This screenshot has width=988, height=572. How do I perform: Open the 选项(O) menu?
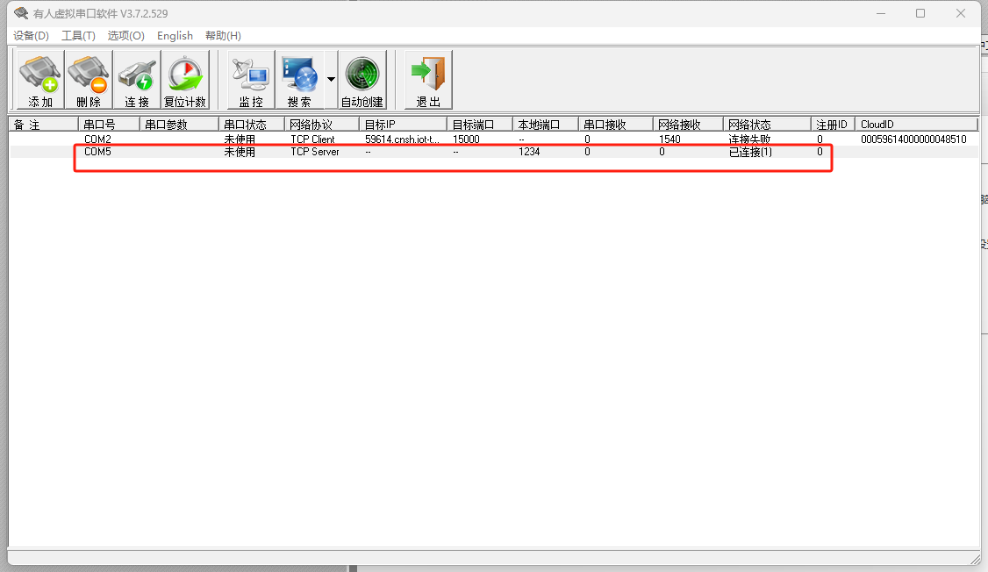126,36
